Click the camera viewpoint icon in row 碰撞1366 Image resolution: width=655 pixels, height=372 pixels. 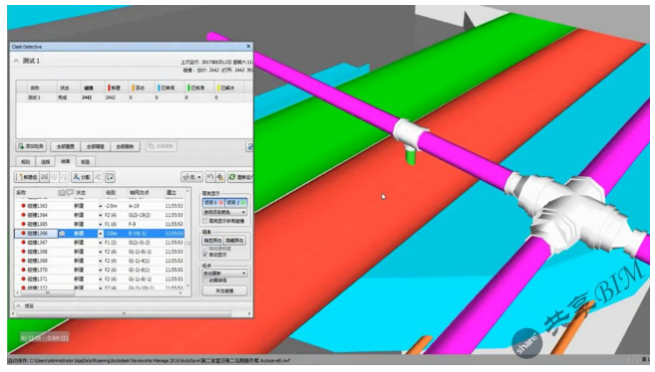[x=62, y=234]
